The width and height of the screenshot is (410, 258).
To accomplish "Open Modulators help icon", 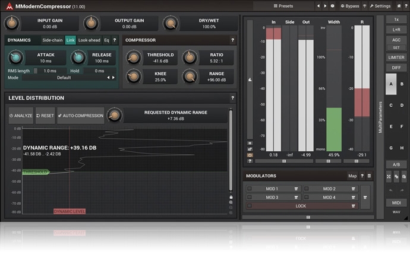I will click(x=362, y=176).
